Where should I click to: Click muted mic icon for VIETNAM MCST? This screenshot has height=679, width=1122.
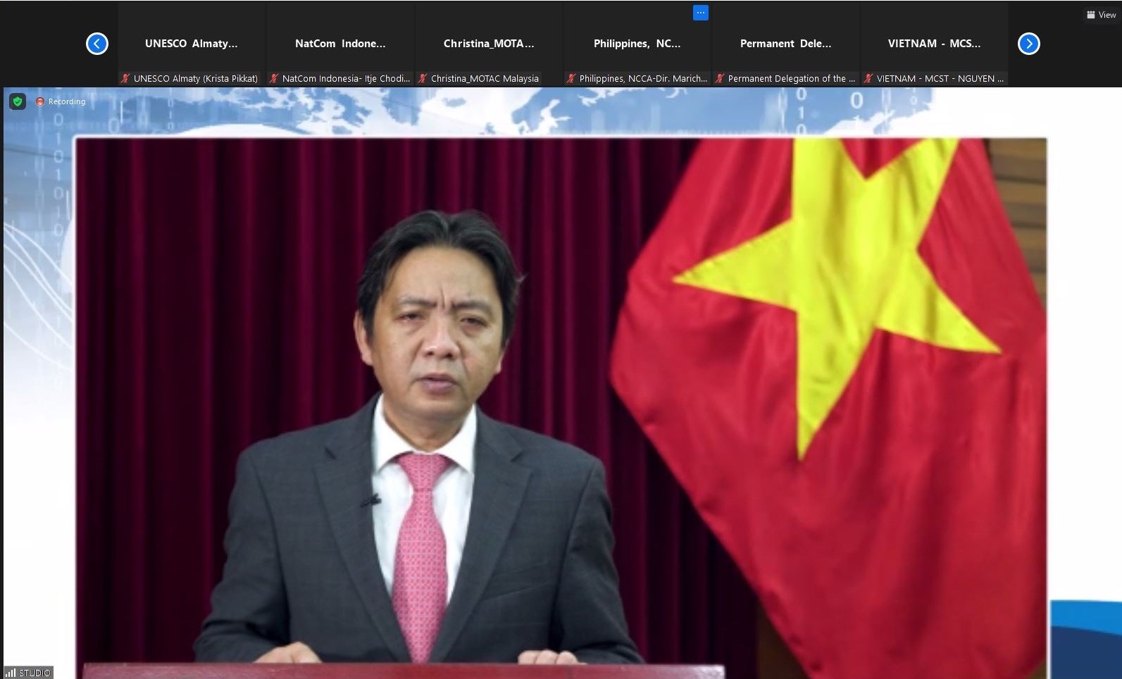click(868, 79)
